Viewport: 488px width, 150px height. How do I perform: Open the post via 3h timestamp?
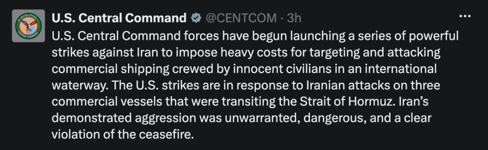pyautogui.click(x=294, y=18)
